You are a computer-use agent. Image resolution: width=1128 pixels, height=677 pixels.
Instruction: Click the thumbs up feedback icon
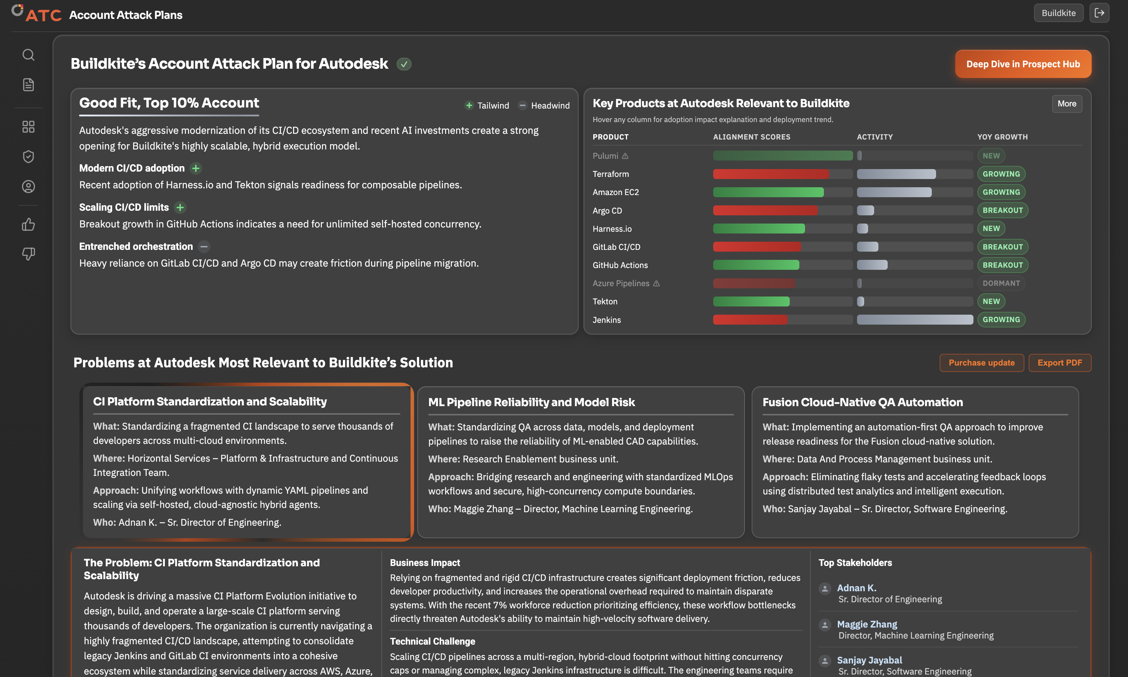click(28, 224)
